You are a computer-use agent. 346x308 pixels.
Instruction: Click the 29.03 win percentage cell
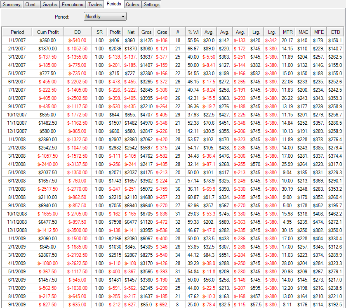(x=193, y=213)
